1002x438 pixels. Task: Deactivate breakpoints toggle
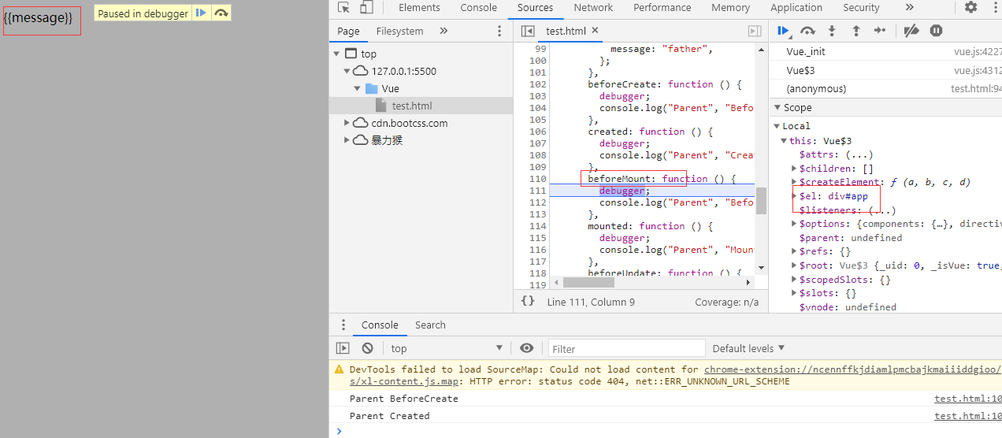tap(911, 31)
